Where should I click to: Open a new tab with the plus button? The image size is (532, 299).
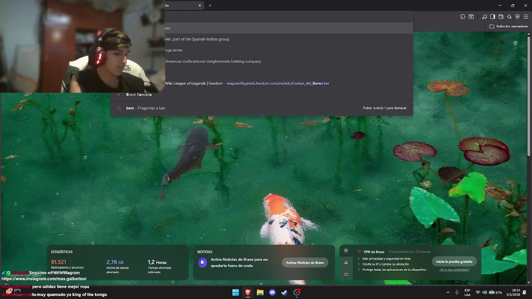(210, 5)
